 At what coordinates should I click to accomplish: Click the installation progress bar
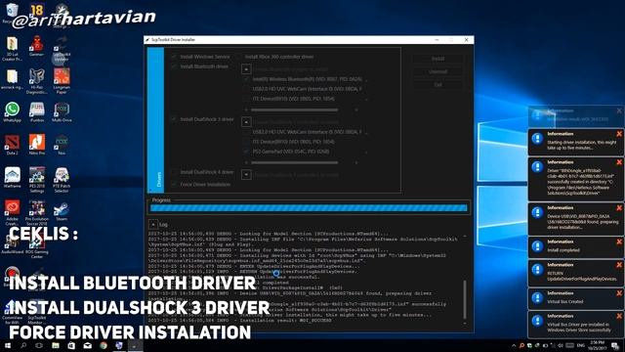point(309,207)
